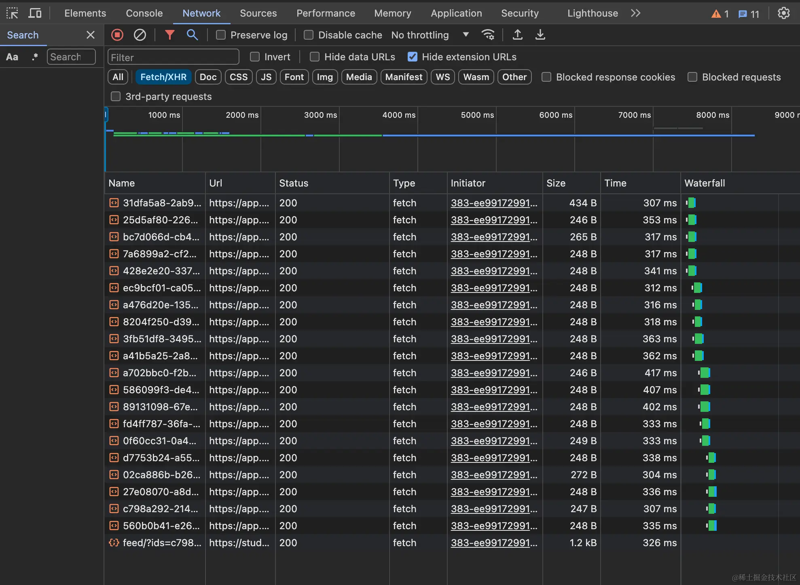This screenshot has height=585, width=800.
Task: Open network conditions wifi icon
Action: (x=488, y=35)
